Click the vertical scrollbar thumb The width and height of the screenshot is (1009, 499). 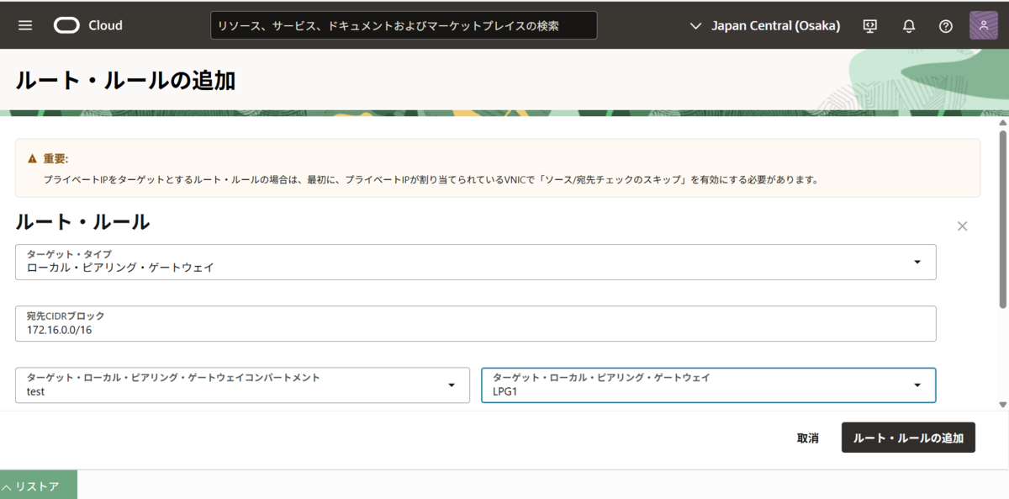pos(1003,219)
